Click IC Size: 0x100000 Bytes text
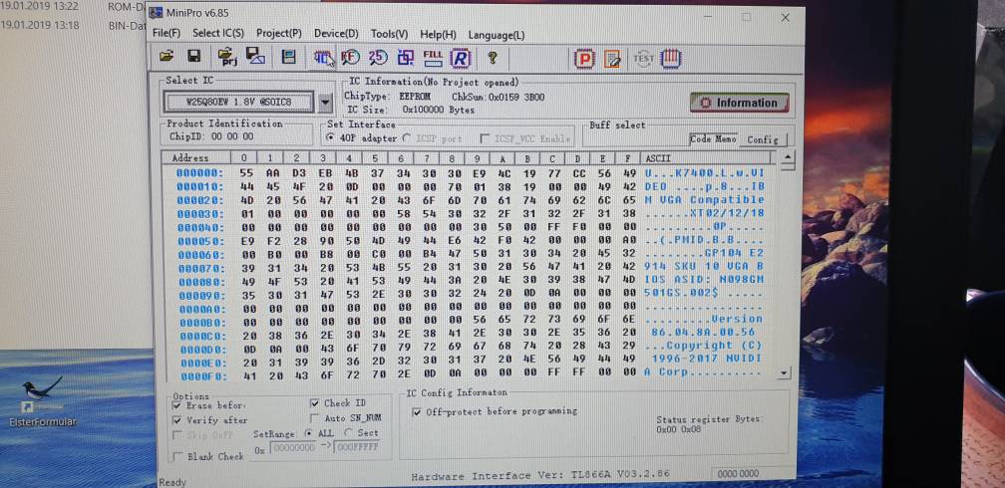The height and width of the screenshot is (488, 1005). [410, 110]
